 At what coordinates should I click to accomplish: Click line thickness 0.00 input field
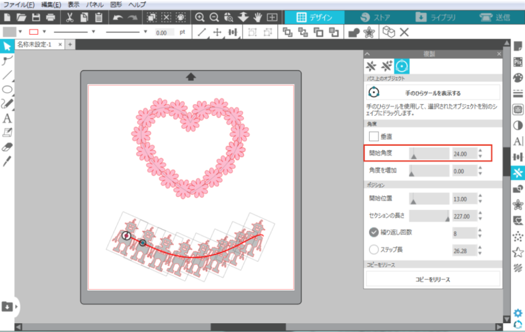[x=164, y=33]
